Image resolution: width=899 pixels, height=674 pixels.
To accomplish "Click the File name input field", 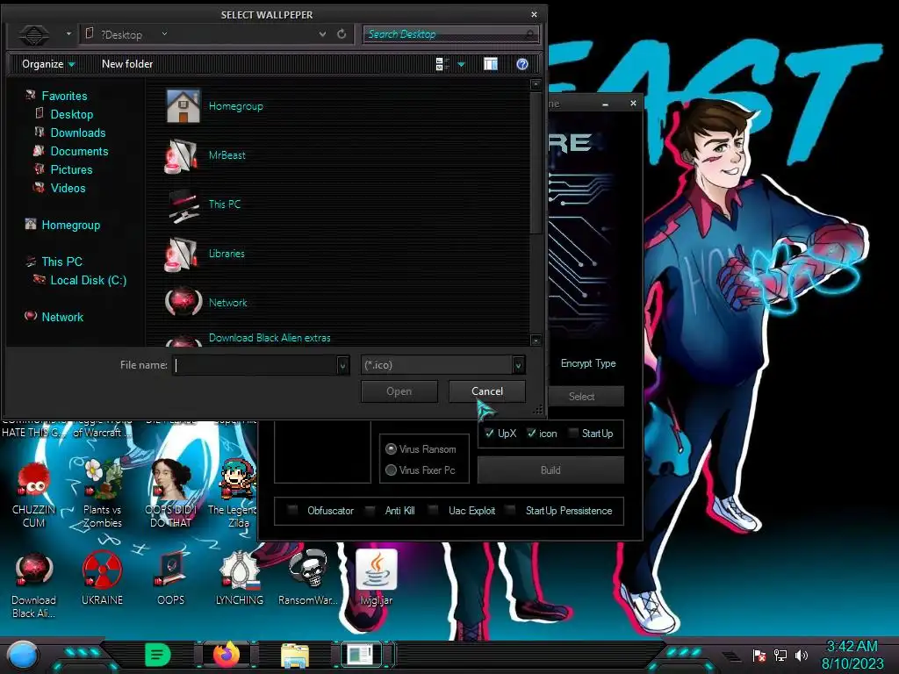I will pyautogui.click(x=255, y=365).
